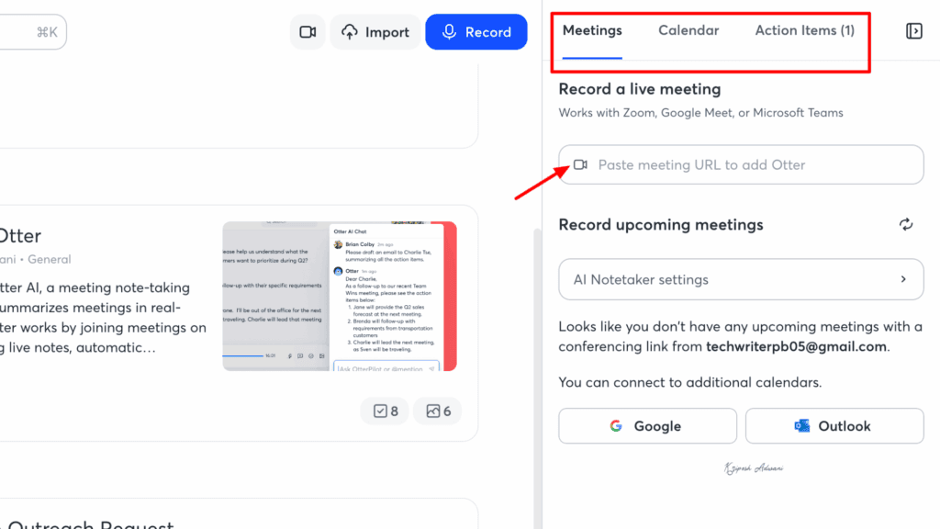Image resolution: width=940 pixels, height=529 pixels.
Task: Click the General folder label
Action: (x=50, y=259)
